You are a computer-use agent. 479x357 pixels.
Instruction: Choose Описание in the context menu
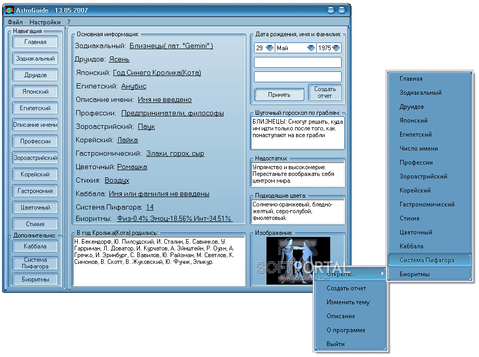click(350, 316)
